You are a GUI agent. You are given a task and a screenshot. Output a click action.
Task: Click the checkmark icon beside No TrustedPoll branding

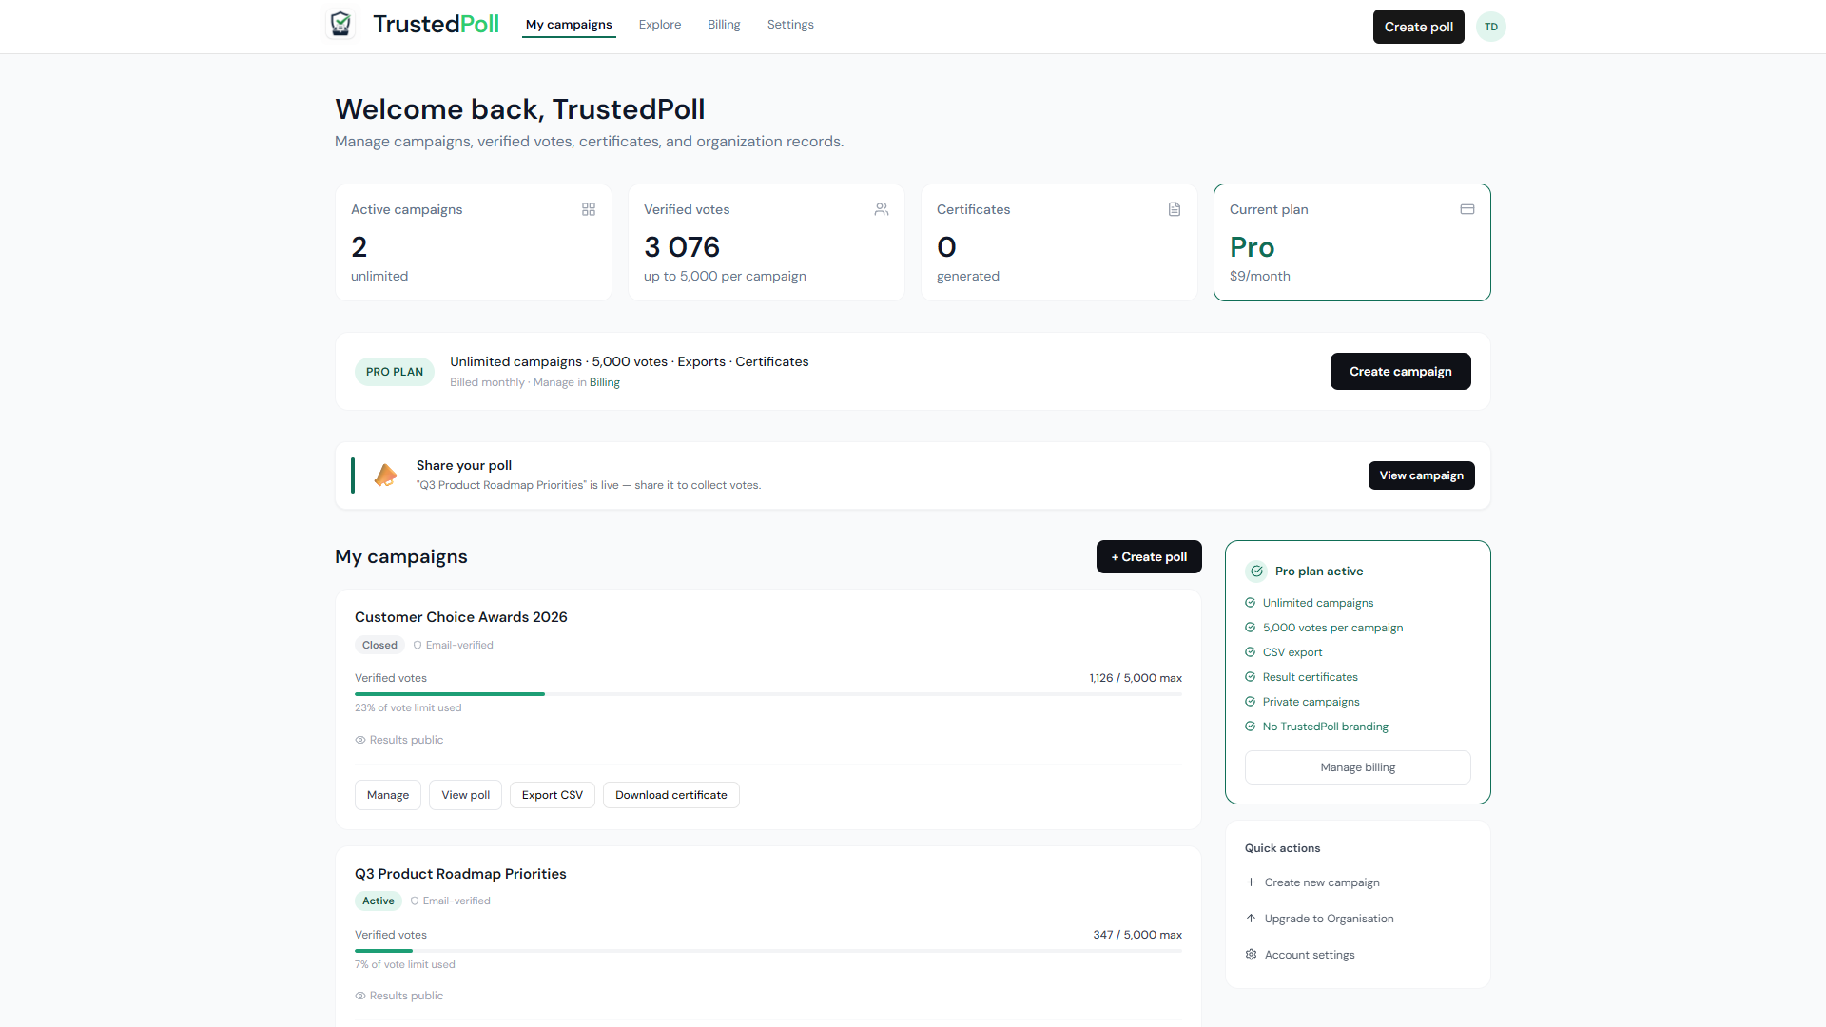click(1250, 727)
